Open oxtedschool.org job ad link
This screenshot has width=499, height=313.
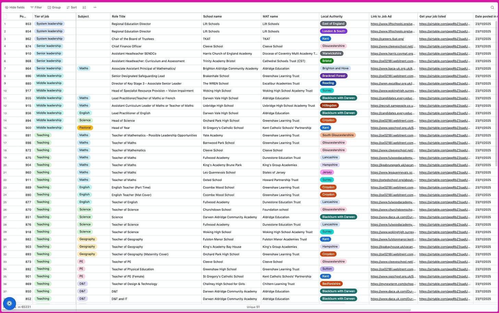pyautogui.click(x=393, y=180)
